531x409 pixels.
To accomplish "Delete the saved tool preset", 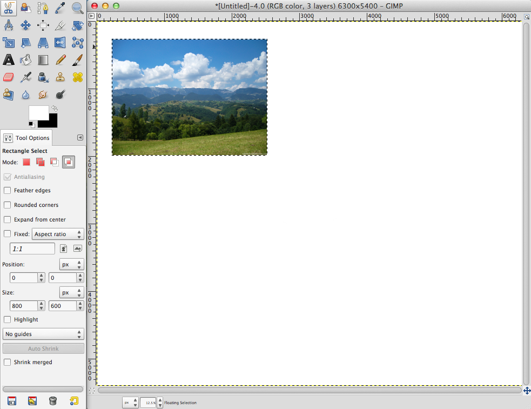I will pos(53,401).
